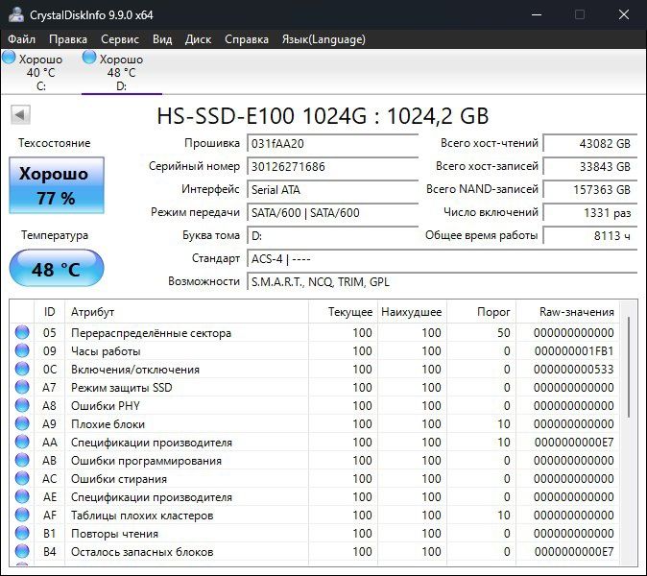Viewport: 647px width, 576px height.
Task: Select row Режим защиты SSD
Action: [x=315, y=387]
